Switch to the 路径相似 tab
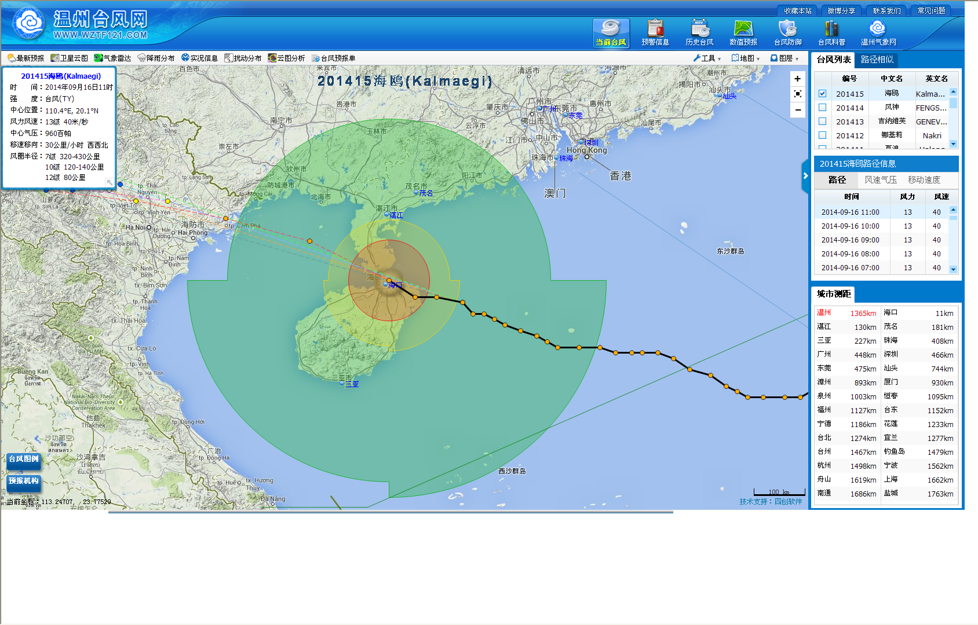 pos(877,60)
